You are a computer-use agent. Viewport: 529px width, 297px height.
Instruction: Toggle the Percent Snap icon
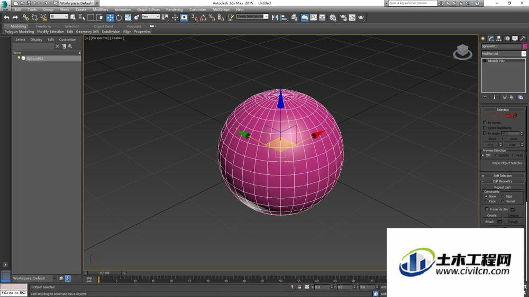212,17
